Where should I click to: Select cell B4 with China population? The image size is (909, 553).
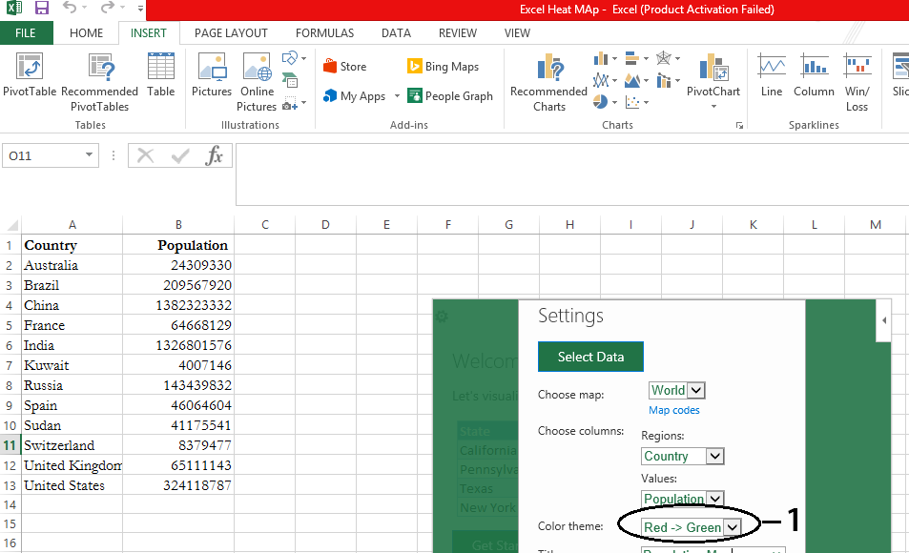tap(178, 305)
